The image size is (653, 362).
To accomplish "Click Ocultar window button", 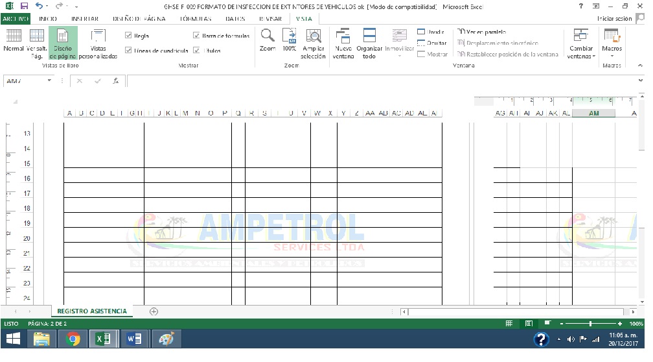I will pyautogui.click(x=432, y=43).
